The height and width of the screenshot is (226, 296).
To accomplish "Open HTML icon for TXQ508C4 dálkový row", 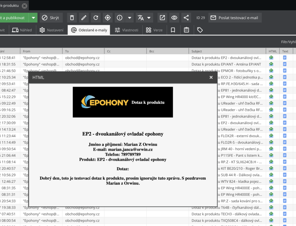I will click(271, 220).
